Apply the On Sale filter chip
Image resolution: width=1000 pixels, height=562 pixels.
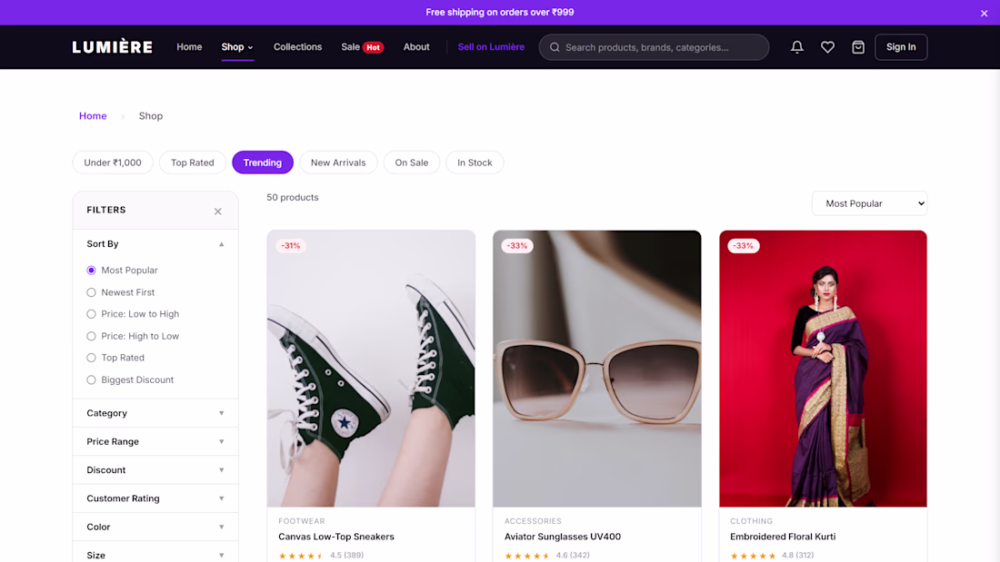point(411,163)
